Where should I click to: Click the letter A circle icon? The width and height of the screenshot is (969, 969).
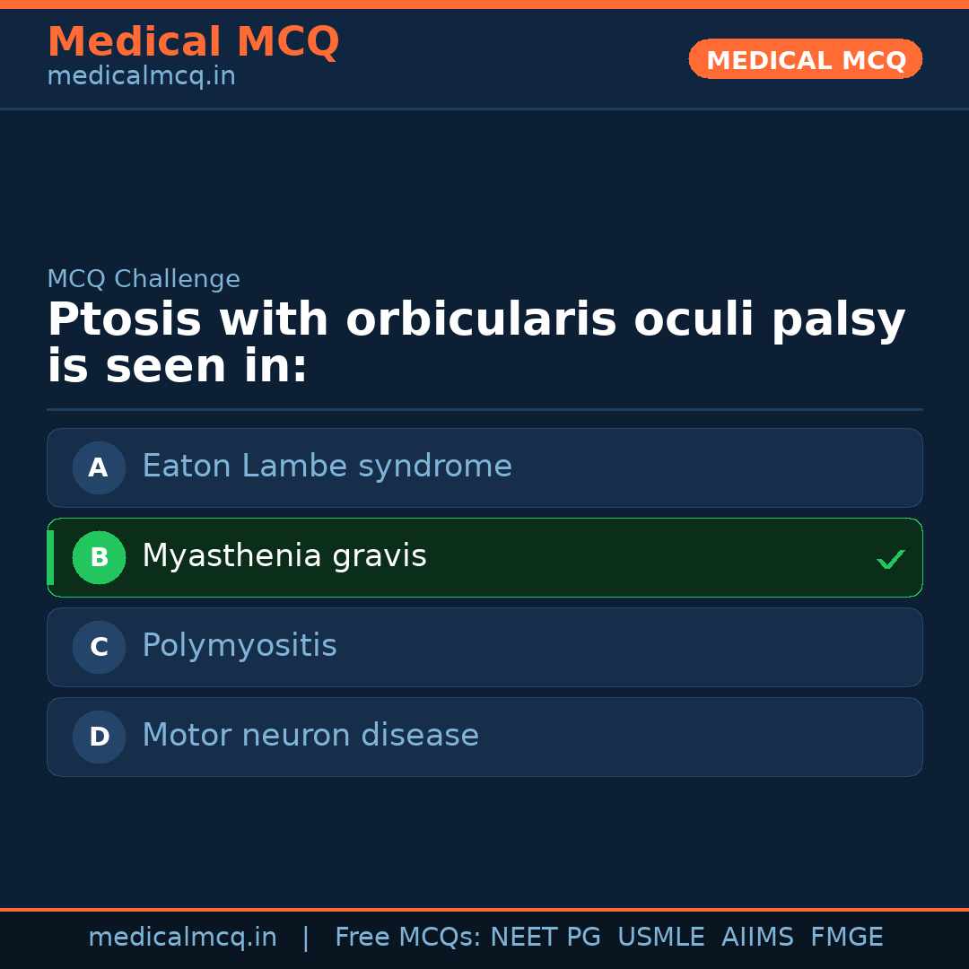[x=99, y=467]
